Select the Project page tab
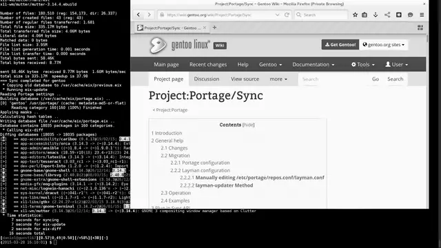441x248 pixels. point(168,79)
